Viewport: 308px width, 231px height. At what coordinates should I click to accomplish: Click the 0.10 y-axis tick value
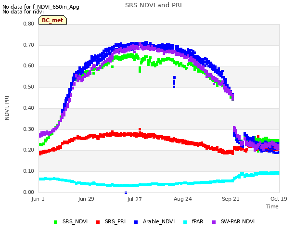click(x=28, y=171)
